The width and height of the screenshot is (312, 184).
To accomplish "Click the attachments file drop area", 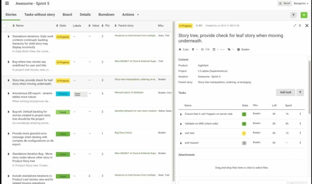I will (241, 168).
